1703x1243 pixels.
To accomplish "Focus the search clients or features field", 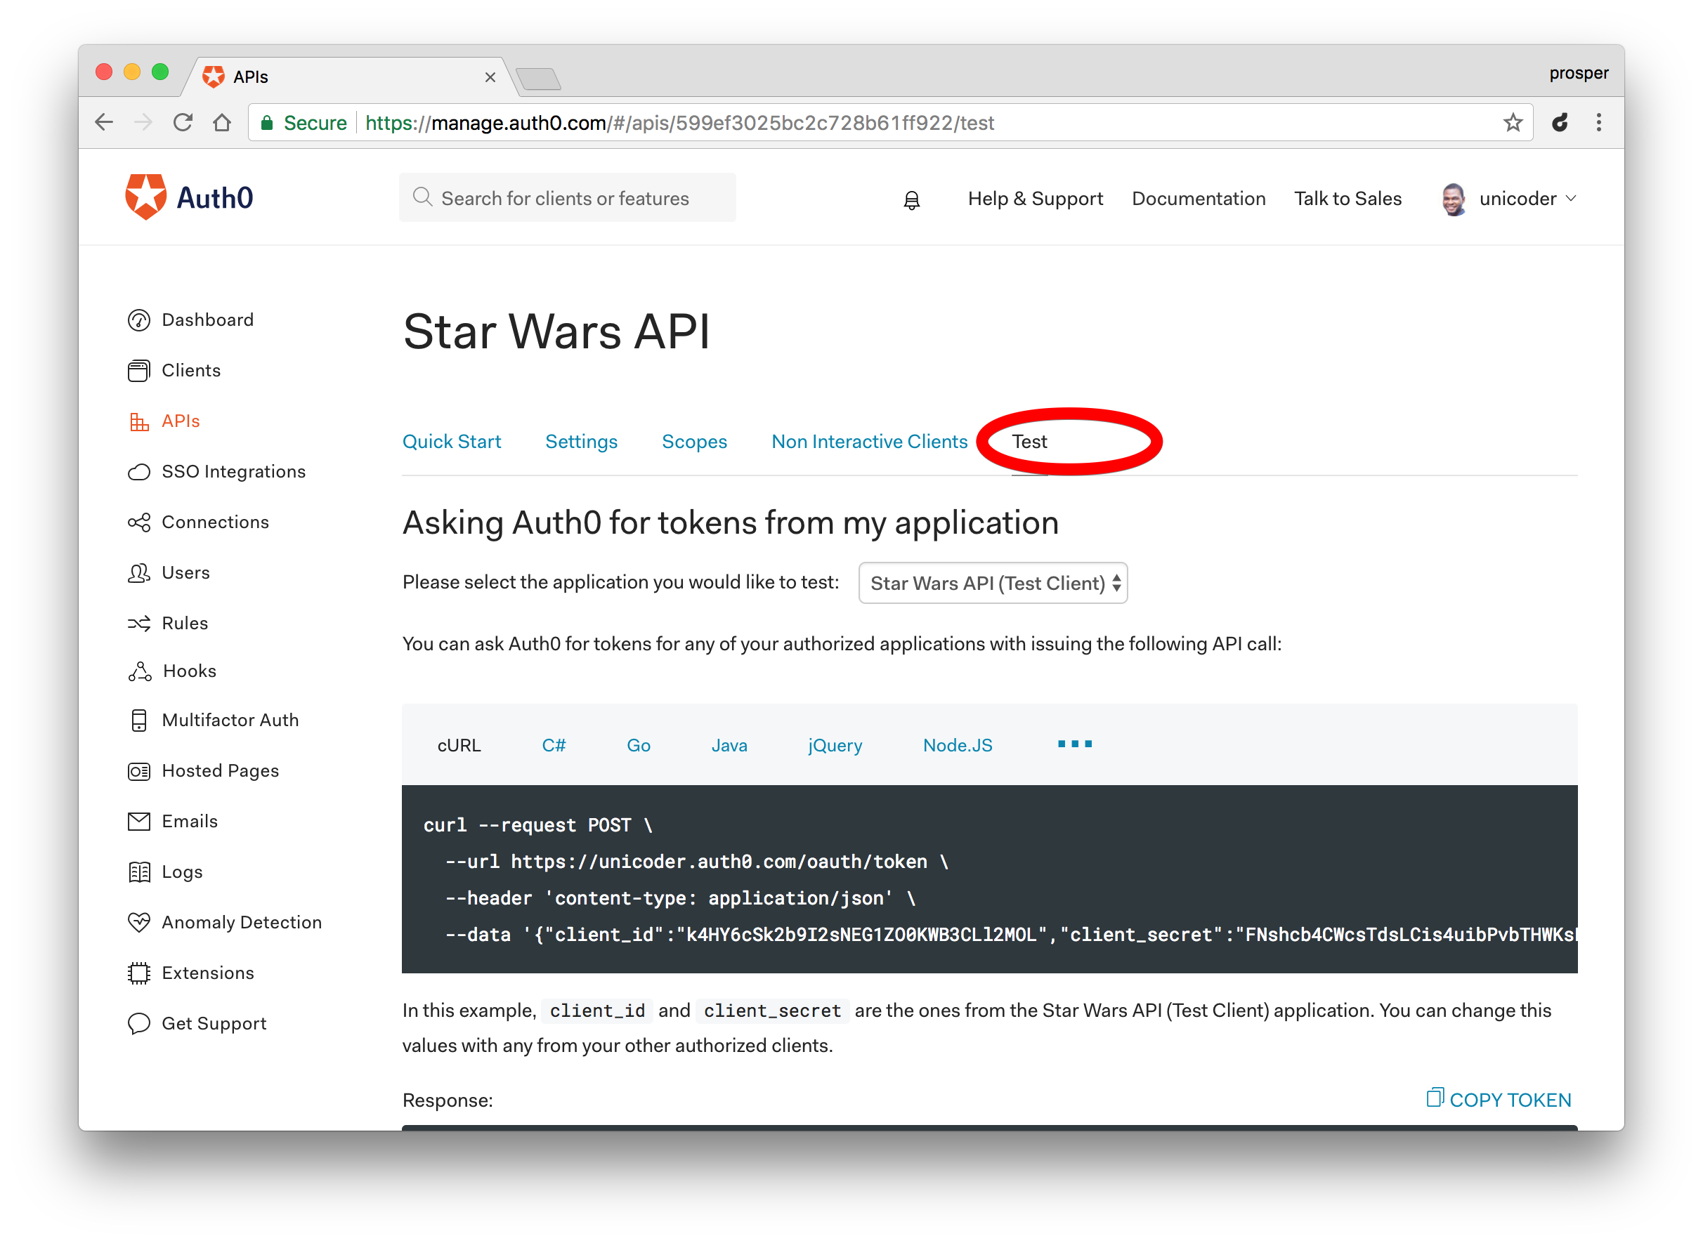I will (568, 199).
